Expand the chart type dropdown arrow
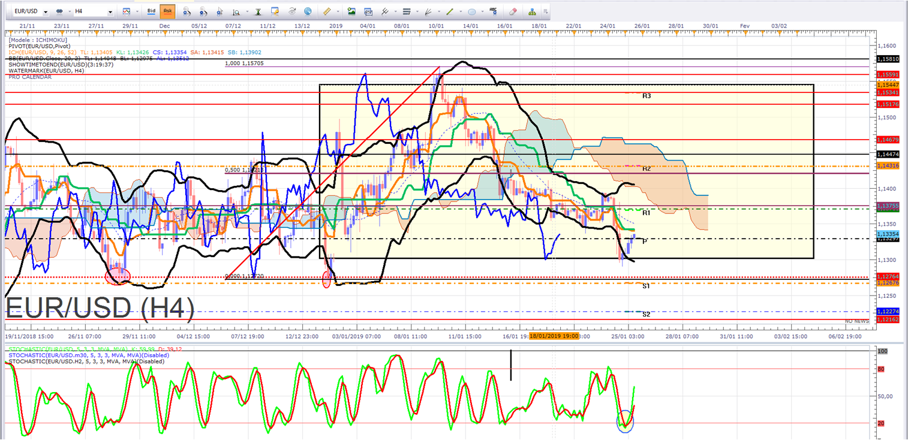This screenshot has width=908, height=440. click(x=137, y=11)
